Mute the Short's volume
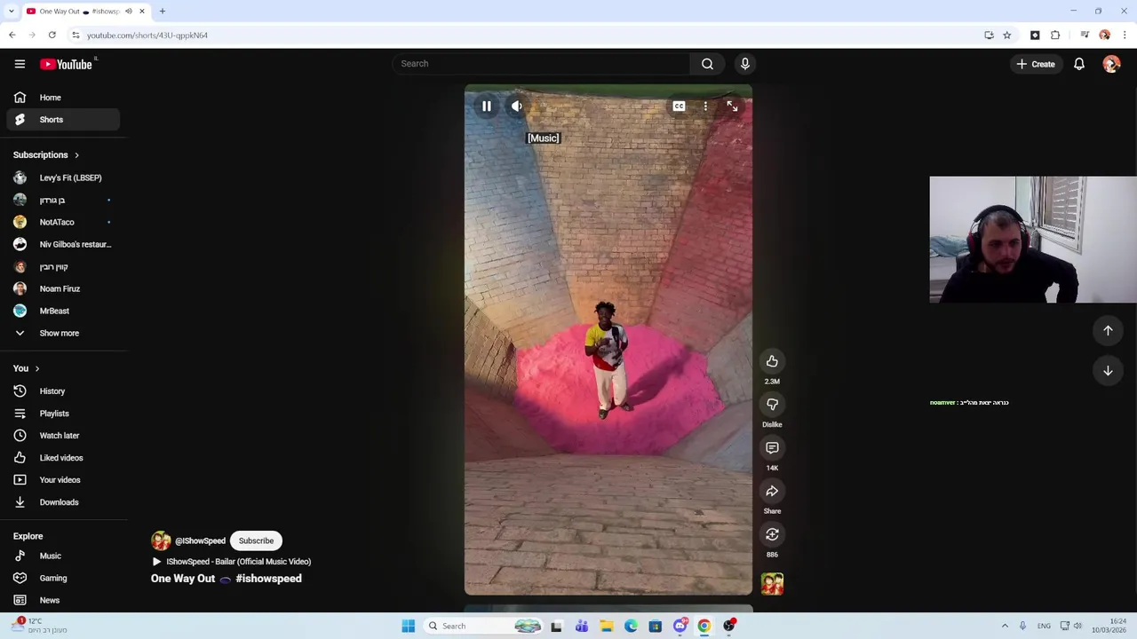Viewport: 1137px width, 639px height. (x=517, y=106)
